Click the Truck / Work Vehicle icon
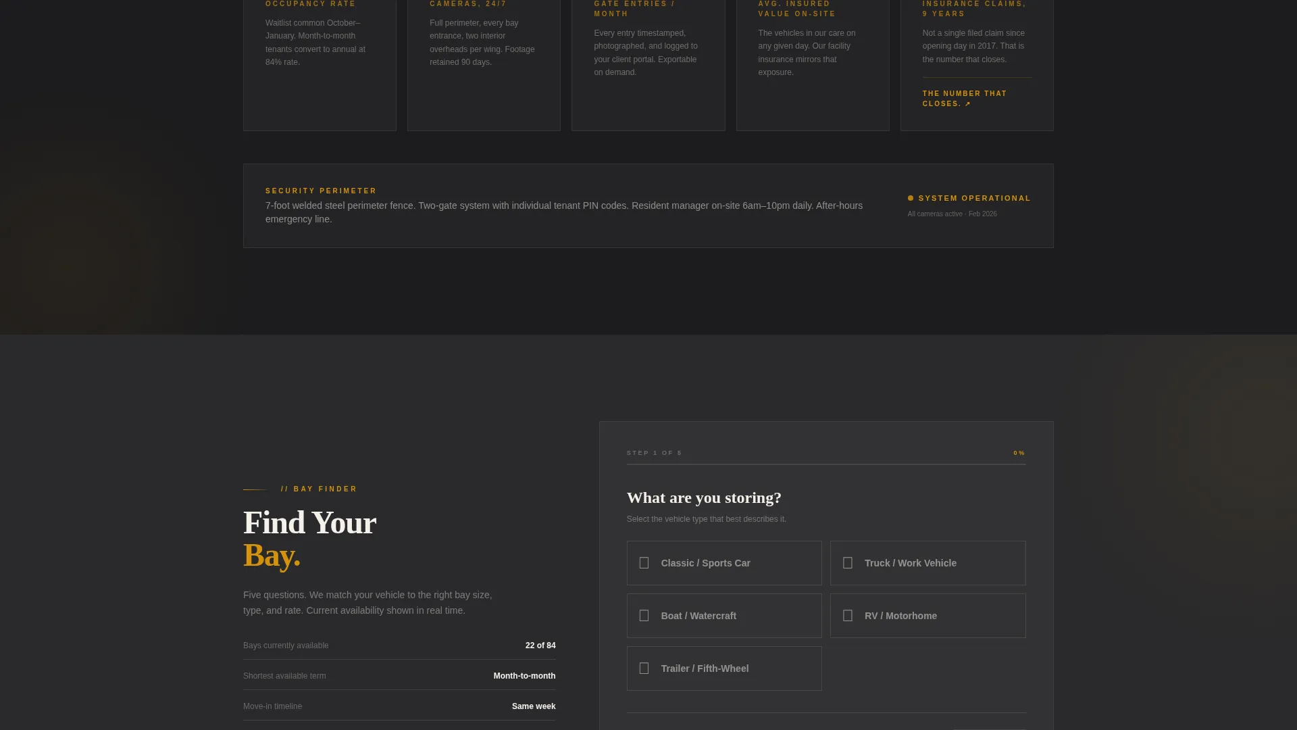The height and width of the screenshot is (730, 1297). (848, 563)
